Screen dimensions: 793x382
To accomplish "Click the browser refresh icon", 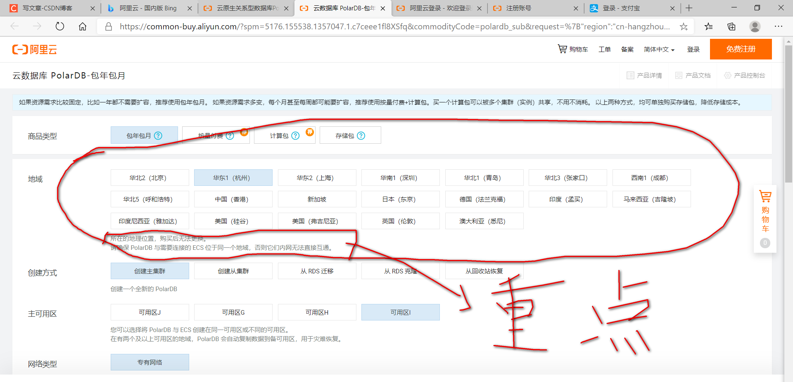I will pyautogui.click(x=60, y=26).
